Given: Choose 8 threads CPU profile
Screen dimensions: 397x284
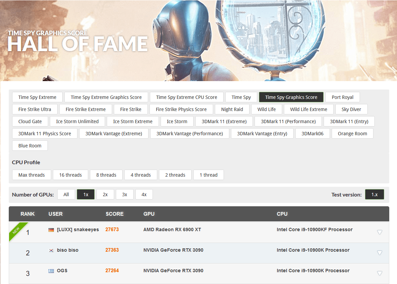Looking at the screenshot, I should pyautogui.click(x=106, y=175).
